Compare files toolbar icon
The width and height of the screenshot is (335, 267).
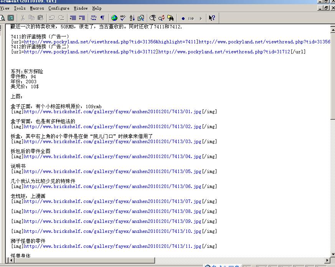141,18
